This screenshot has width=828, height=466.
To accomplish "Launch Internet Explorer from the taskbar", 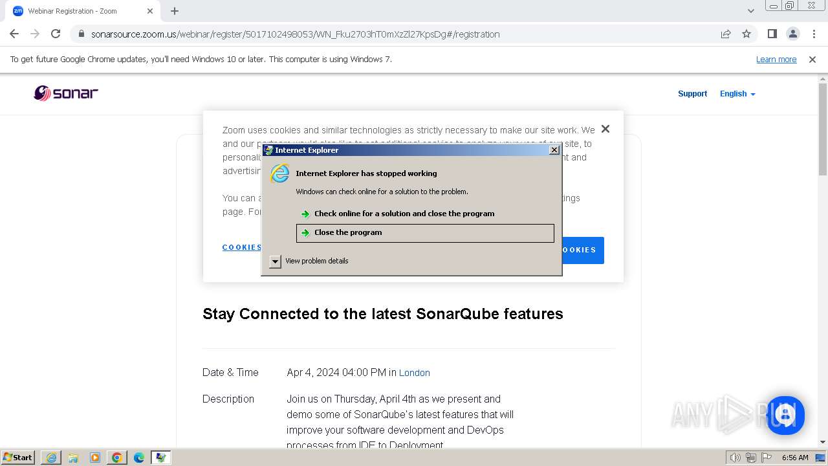I will (51, 458).
